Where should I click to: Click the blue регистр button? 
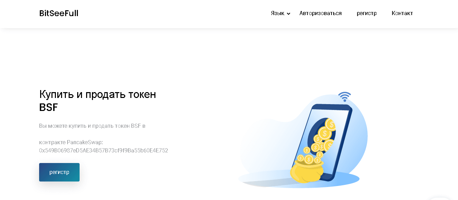tap(59, 172)
